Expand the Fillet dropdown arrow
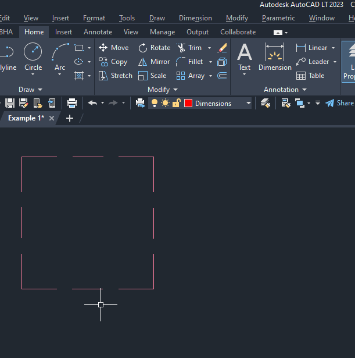This screenshot has height=358, width=355. point(210,62)
